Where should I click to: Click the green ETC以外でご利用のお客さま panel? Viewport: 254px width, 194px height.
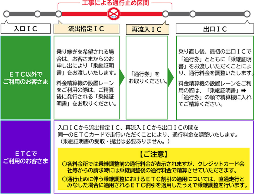point(25,78)
